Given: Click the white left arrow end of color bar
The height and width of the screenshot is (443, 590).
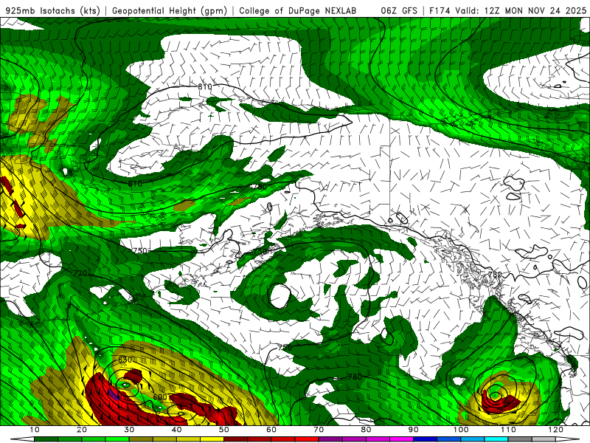Looking at the screenshot, I should click(x=22, y=439).
